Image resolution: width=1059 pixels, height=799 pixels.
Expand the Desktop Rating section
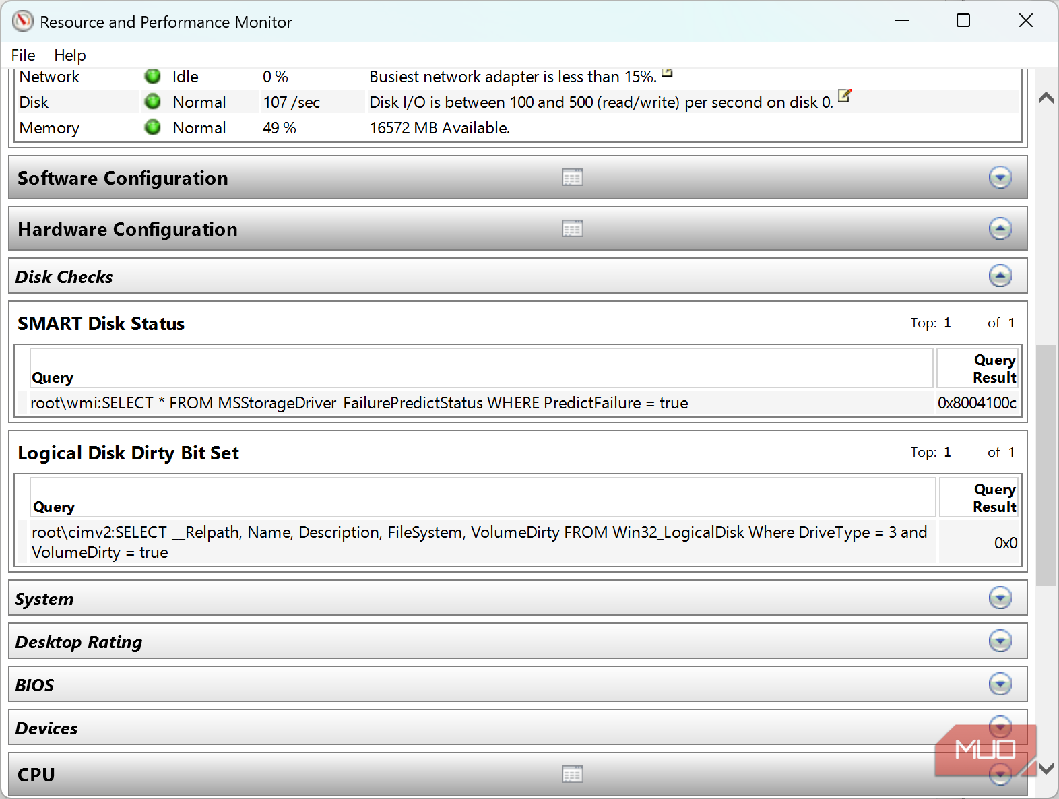coord(1000,641)
